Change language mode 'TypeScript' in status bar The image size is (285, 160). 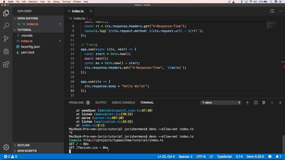click(x=224, y=156)
